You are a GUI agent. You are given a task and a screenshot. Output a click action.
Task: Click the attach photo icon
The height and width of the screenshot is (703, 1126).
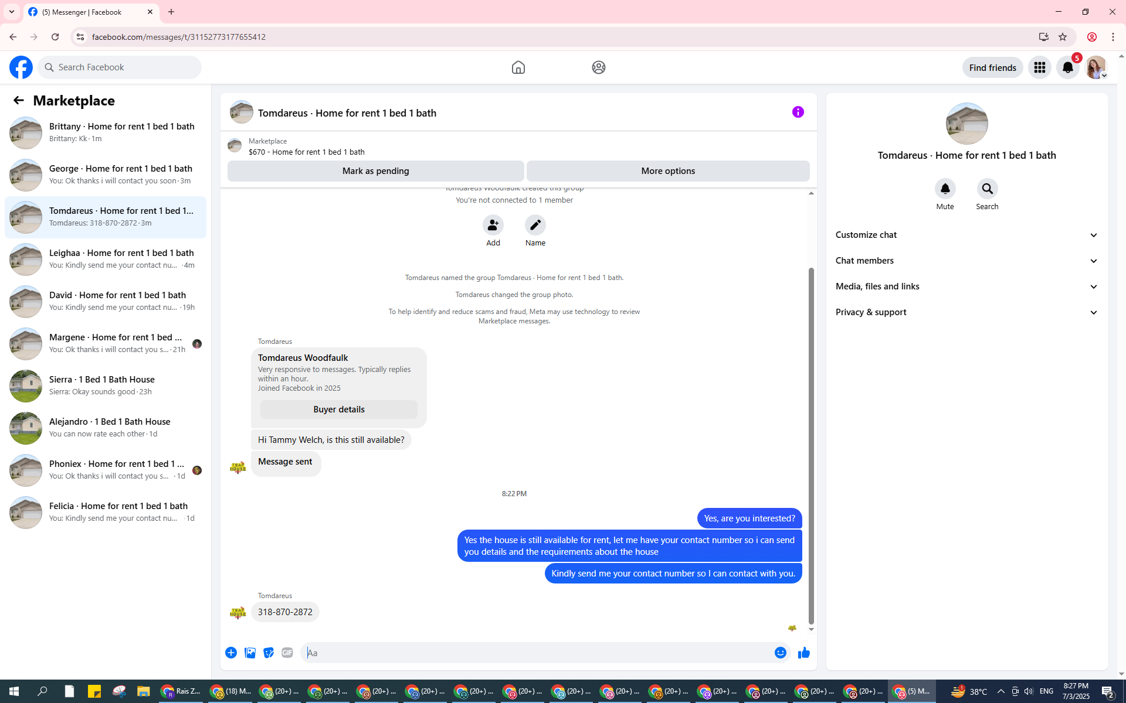pos(250,653)
